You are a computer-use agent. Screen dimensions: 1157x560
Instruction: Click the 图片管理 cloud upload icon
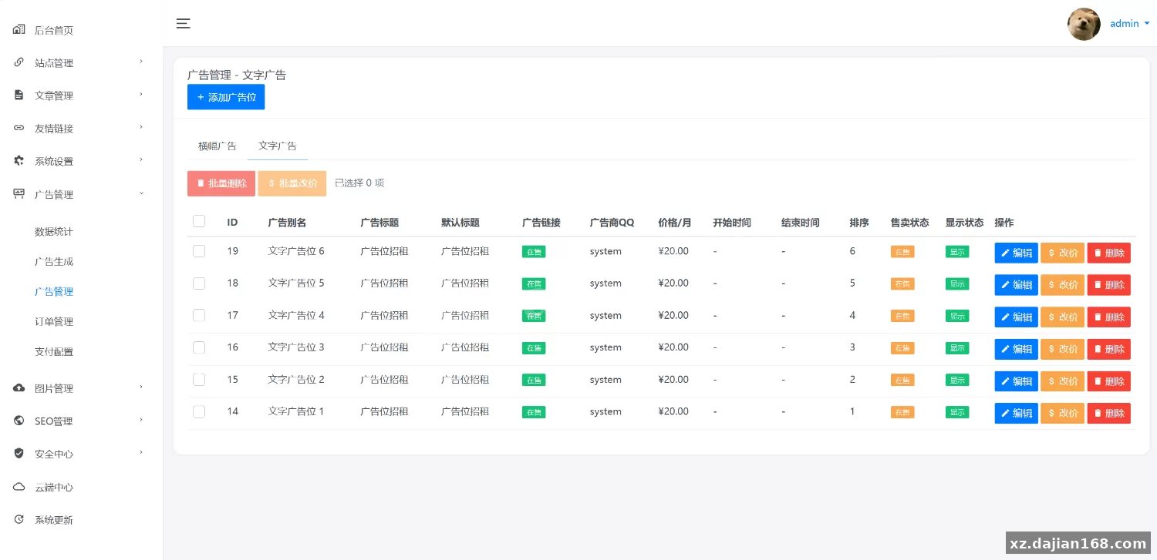[19, 388]
